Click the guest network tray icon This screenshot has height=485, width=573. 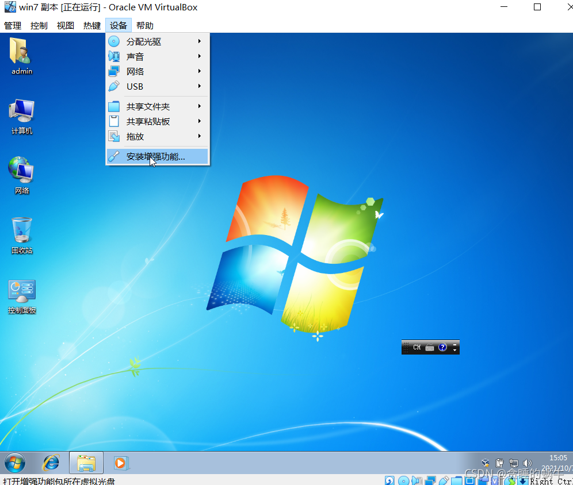[513, 463]
